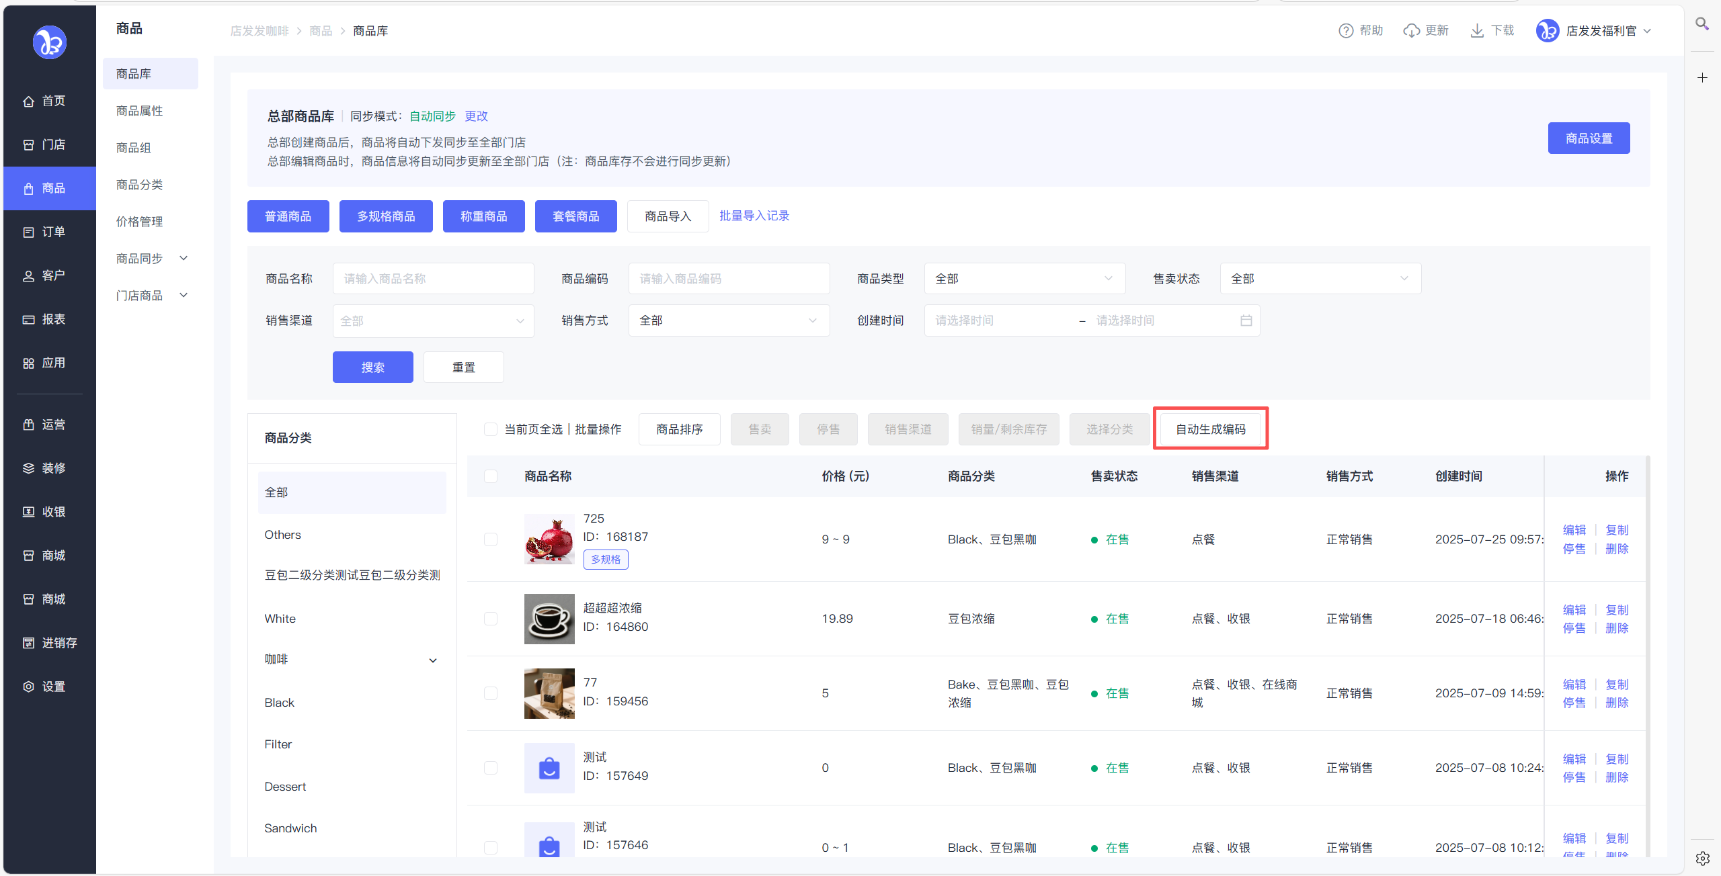1721x876 pixels.
Task: Open the Reports sidebar icon
Action: [28, 319]
